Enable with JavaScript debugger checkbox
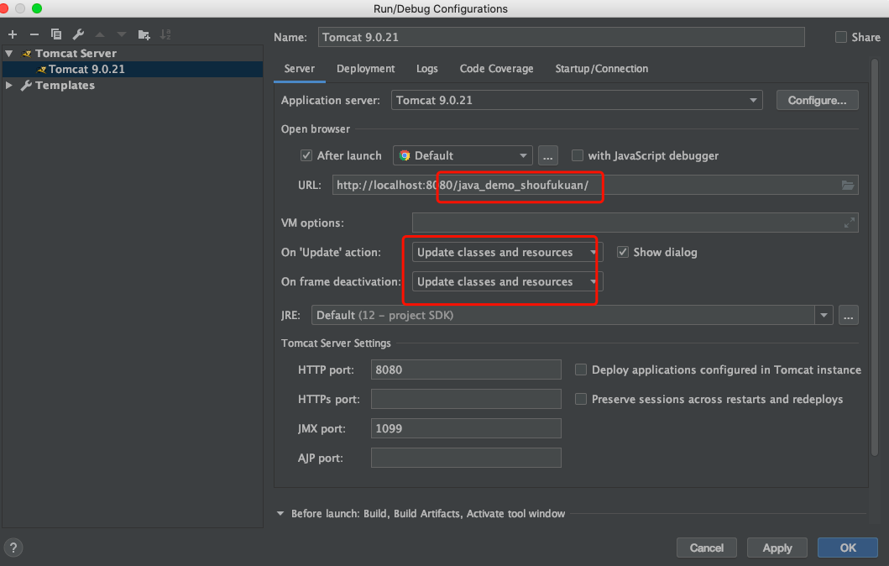This screenshot has height=566, width=889. [x=578, y=155]
